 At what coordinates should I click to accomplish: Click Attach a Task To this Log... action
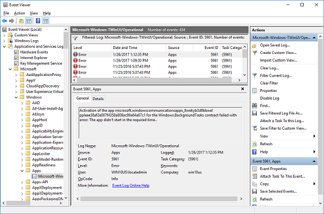(282, 121)
